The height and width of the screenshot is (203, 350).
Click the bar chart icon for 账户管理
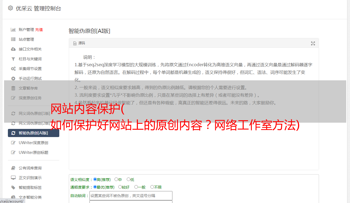click(13, 30)
